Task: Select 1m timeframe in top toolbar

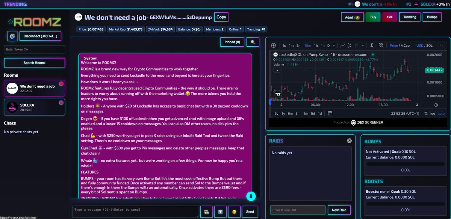Action: [x=291, y=46]
